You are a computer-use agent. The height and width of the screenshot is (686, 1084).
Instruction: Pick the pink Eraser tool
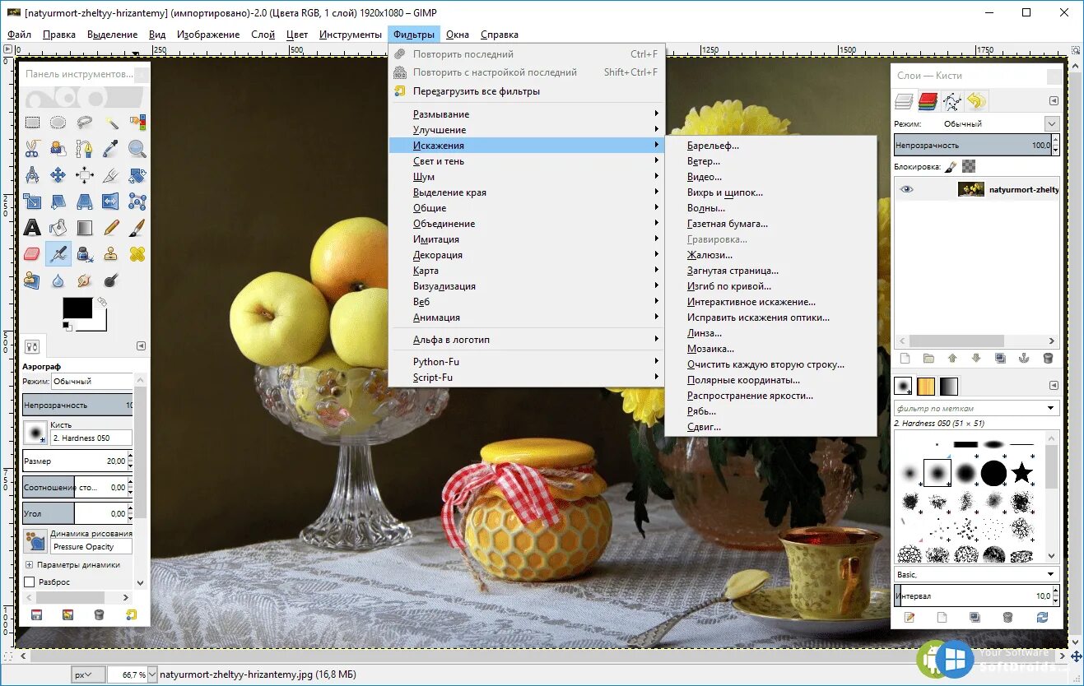pos(32,254)
